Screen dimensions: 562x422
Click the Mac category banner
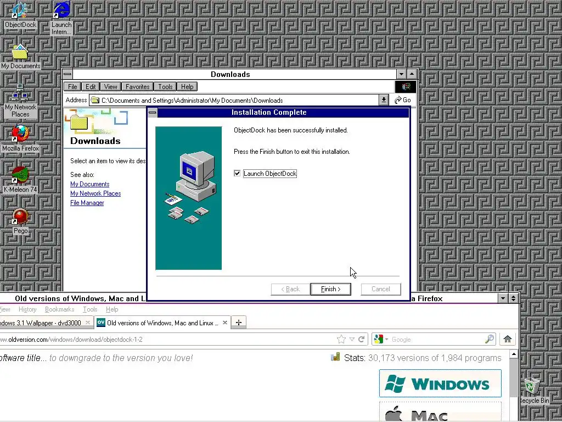[x=440, y=412]
